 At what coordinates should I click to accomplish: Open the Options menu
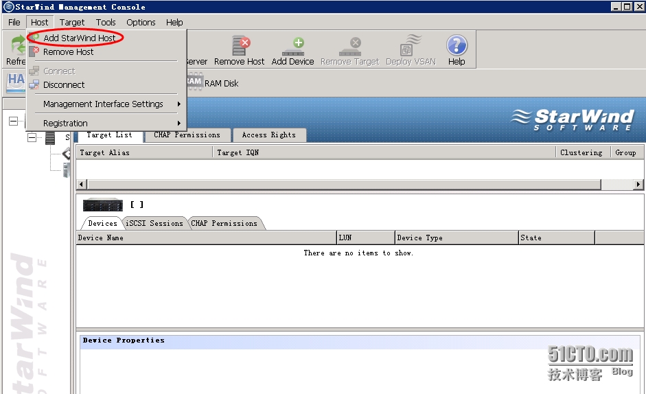point(141,22)
